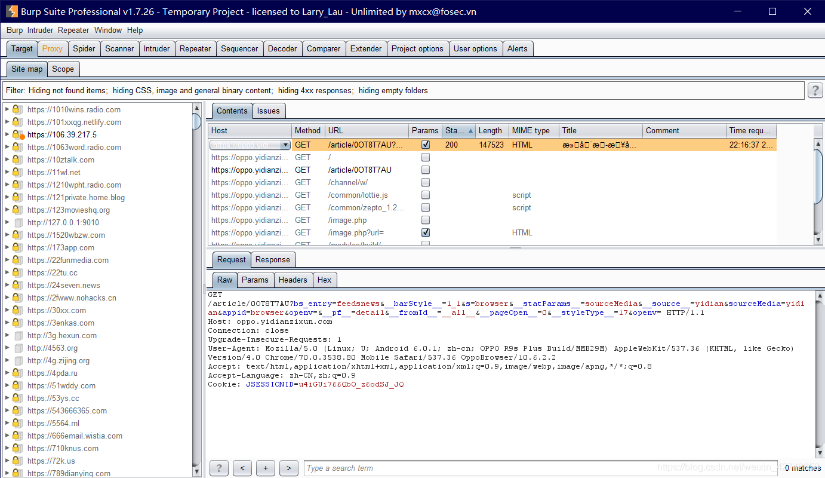Expand the https://1010wins.radio.com tree node
Screen dimensions: 825x478
[x=7, y=109]
